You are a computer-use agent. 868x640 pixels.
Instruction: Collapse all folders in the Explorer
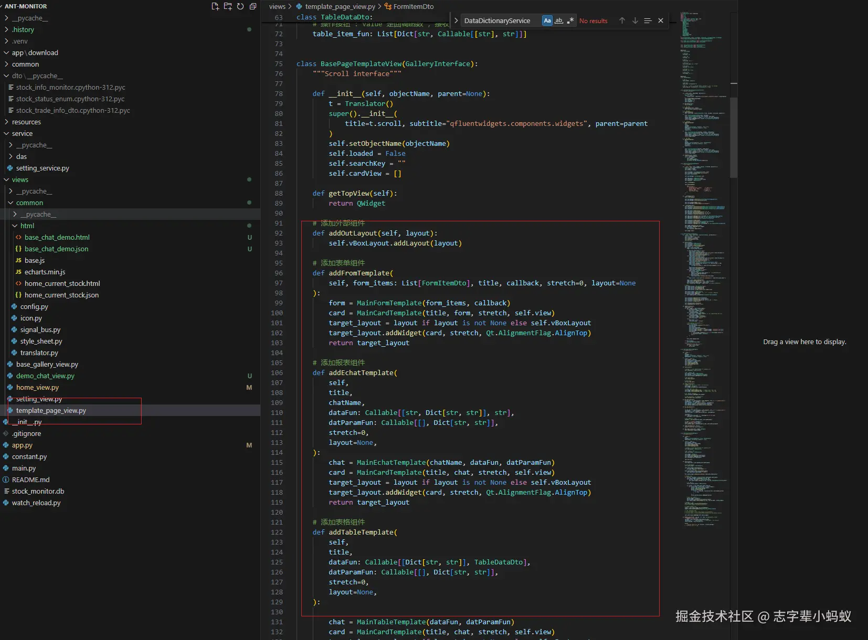(x=253, y=6)
